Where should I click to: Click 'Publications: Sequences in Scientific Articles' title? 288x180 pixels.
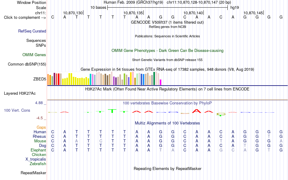pos(167,36)
